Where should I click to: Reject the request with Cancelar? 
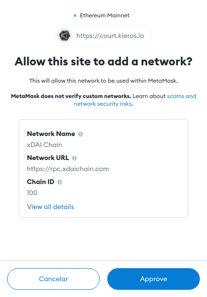pos(54,279)
